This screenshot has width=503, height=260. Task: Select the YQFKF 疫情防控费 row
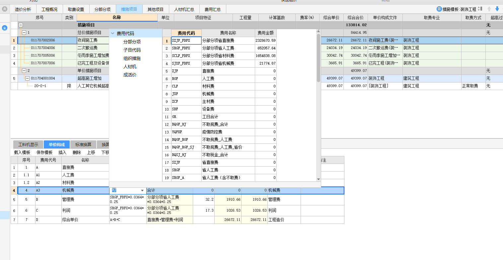click(x=219, y=132)
